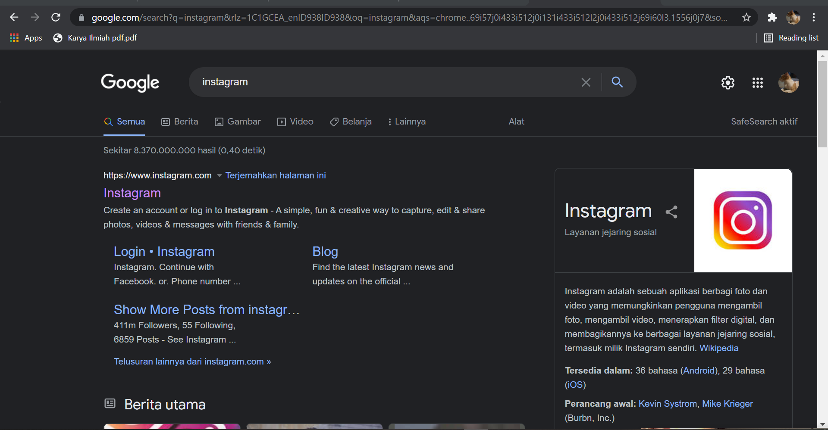Clear the search query with the X
This screenshot has height=430, width=828.
tap(586, 82)
